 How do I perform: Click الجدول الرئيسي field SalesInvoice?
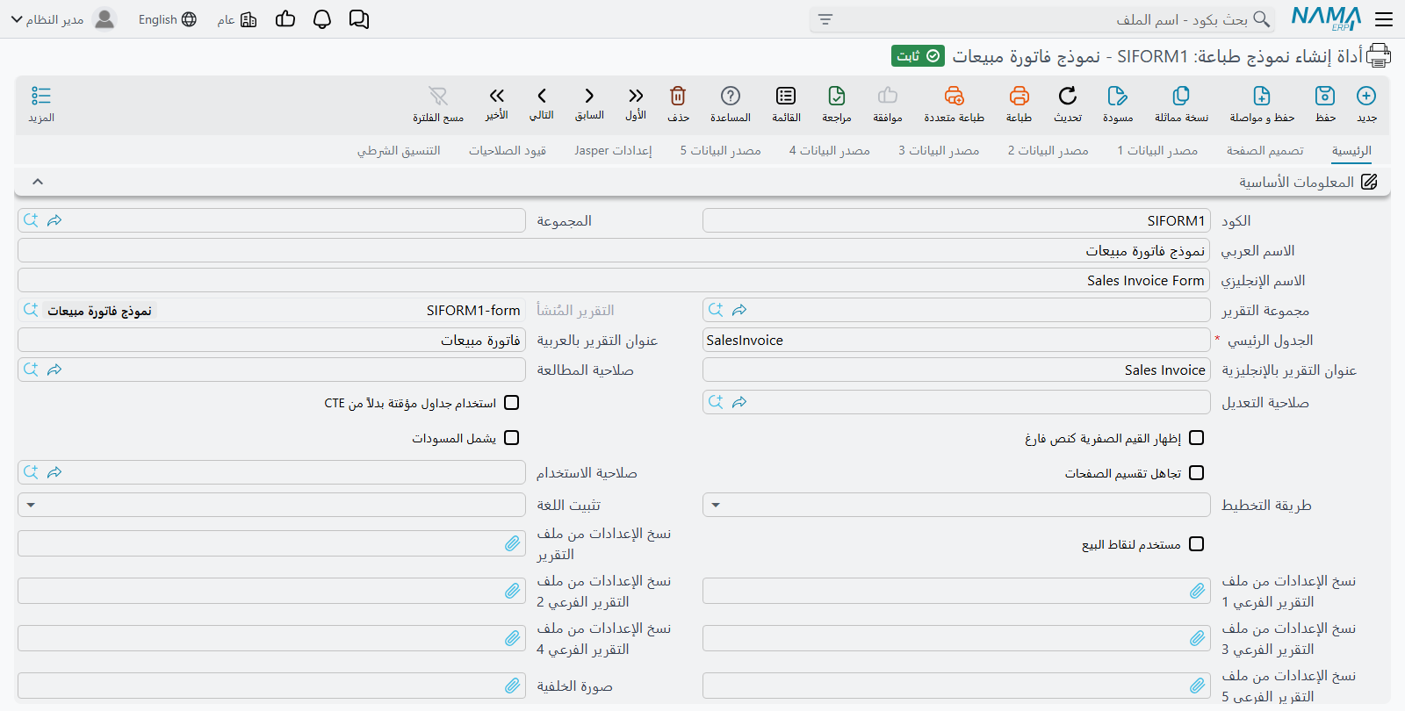pos(956,340)
